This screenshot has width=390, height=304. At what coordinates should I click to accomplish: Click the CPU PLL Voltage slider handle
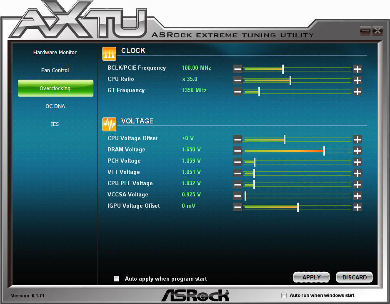pyautogui.click(x=254, y=184)
